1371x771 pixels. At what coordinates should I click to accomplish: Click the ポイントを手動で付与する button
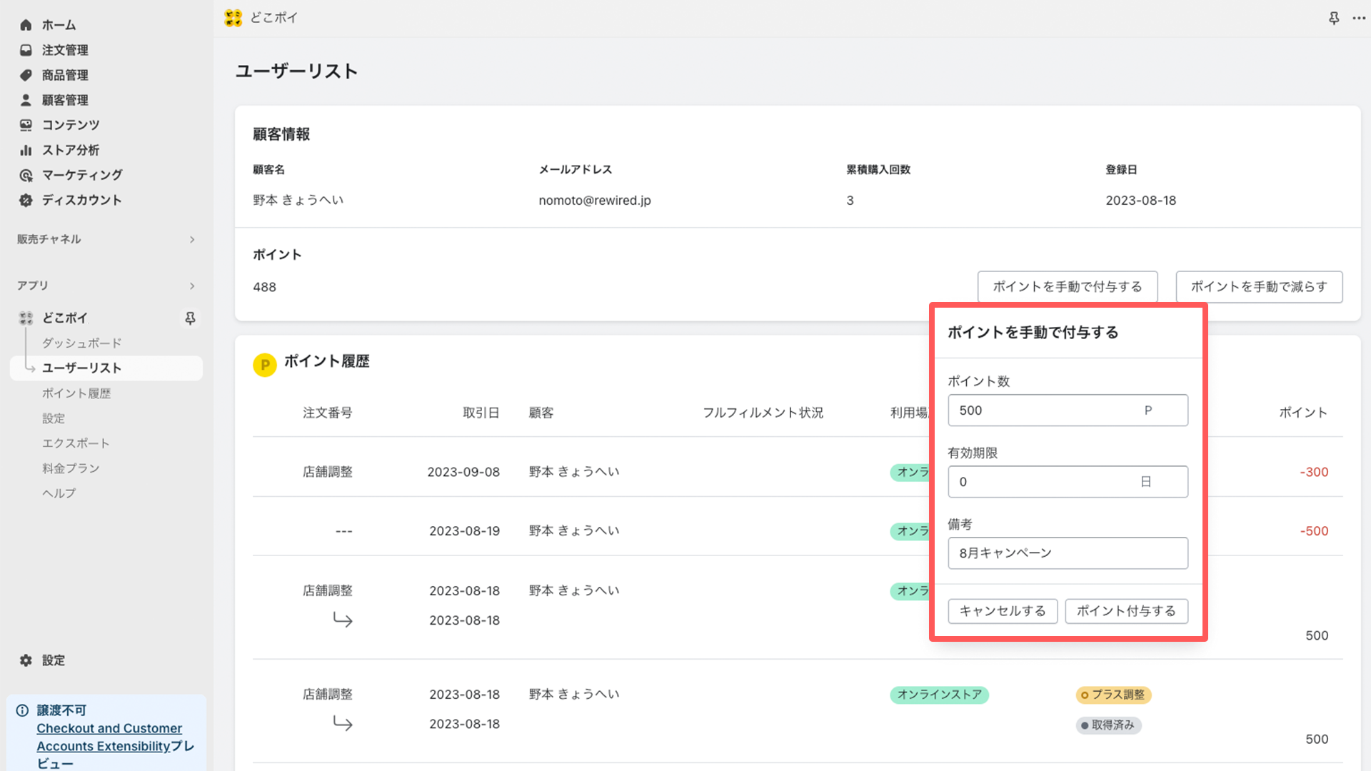tap(1068, 286)
